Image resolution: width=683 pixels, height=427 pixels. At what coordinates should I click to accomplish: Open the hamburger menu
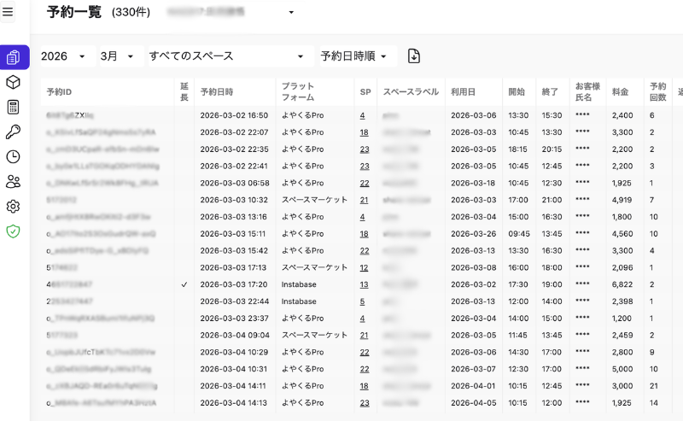pos(9,12)
